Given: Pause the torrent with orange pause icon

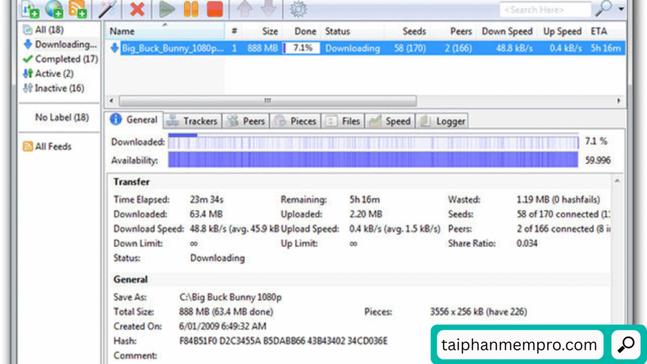Looking at the screenshot, I should tap(191, 9).
